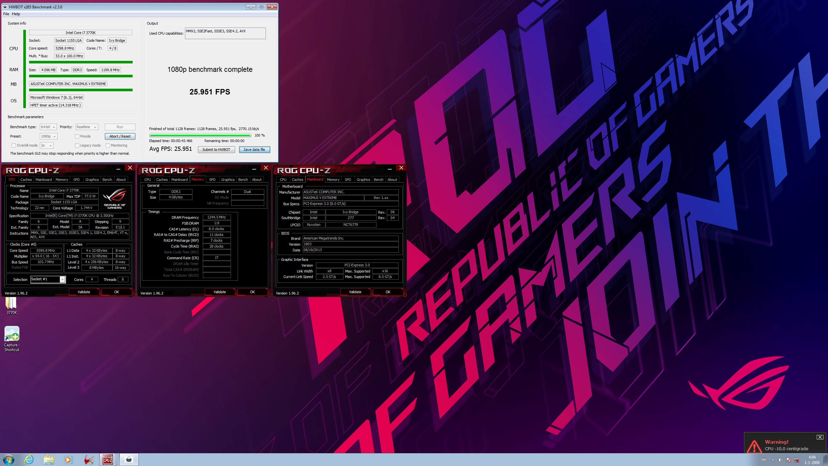Dismiss the CPU temperature warning popup

(x=820, y=437)
